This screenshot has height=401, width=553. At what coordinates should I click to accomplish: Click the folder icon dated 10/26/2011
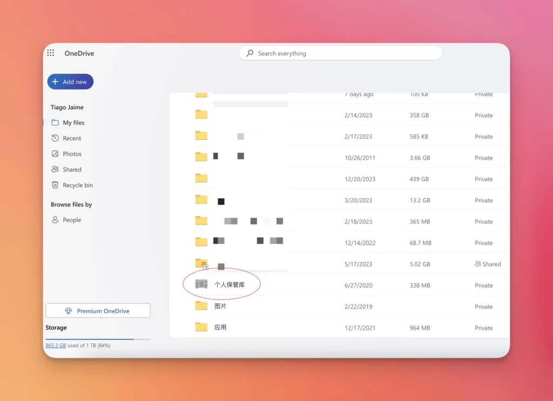201,157
